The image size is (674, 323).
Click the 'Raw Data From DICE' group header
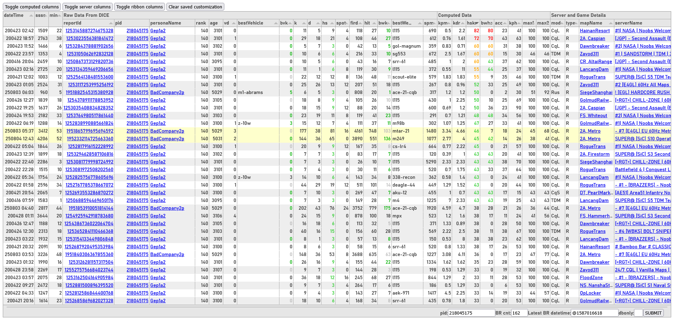click(250, 15)
